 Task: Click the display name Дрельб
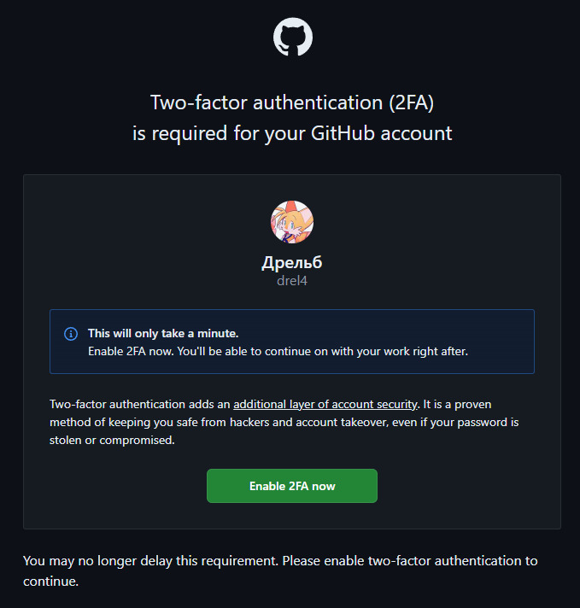pyautogui.click(x=292, y=262)
